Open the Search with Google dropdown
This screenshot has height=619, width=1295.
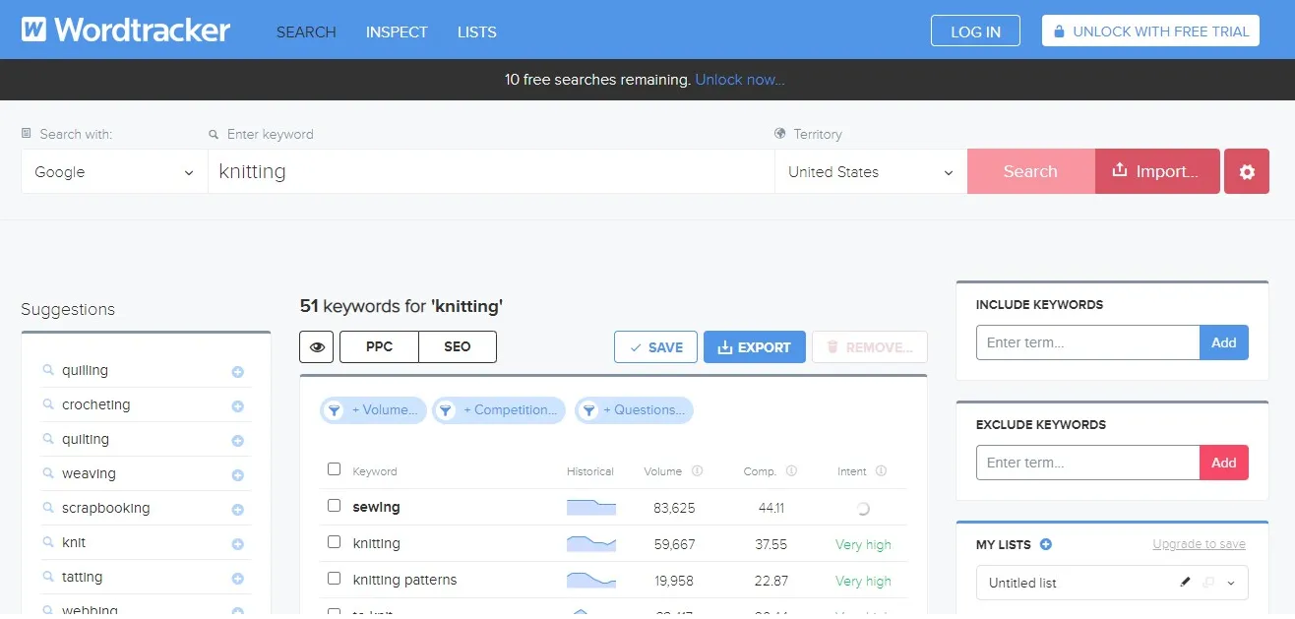click(114, 171)
